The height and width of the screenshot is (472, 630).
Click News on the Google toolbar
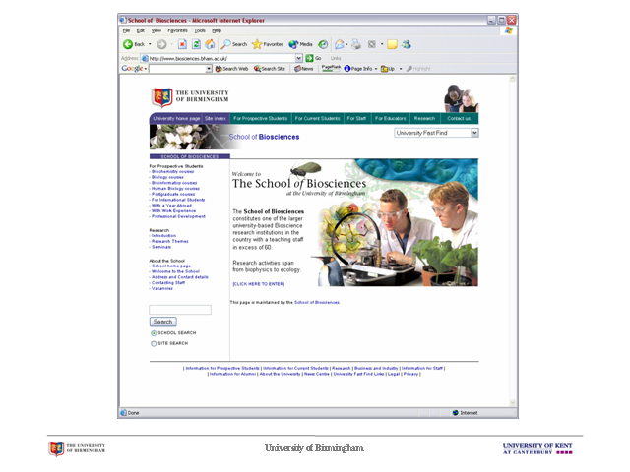304,69
